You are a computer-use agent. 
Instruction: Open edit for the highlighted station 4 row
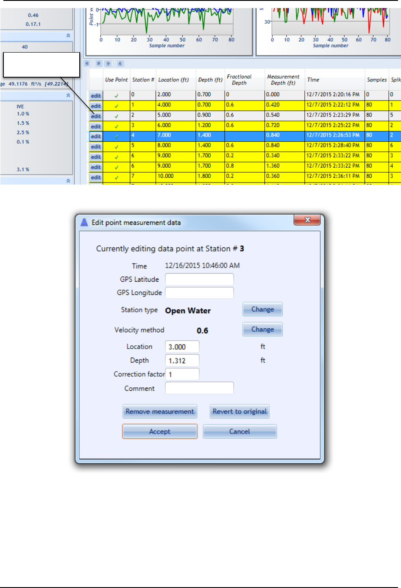96,137
